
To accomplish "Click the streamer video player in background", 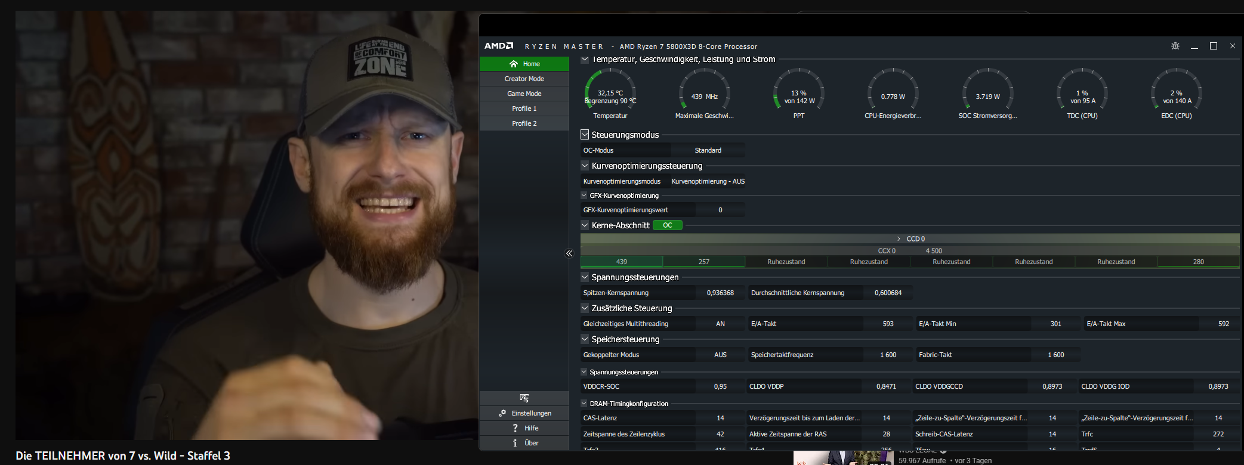I will tap(247, 225).
